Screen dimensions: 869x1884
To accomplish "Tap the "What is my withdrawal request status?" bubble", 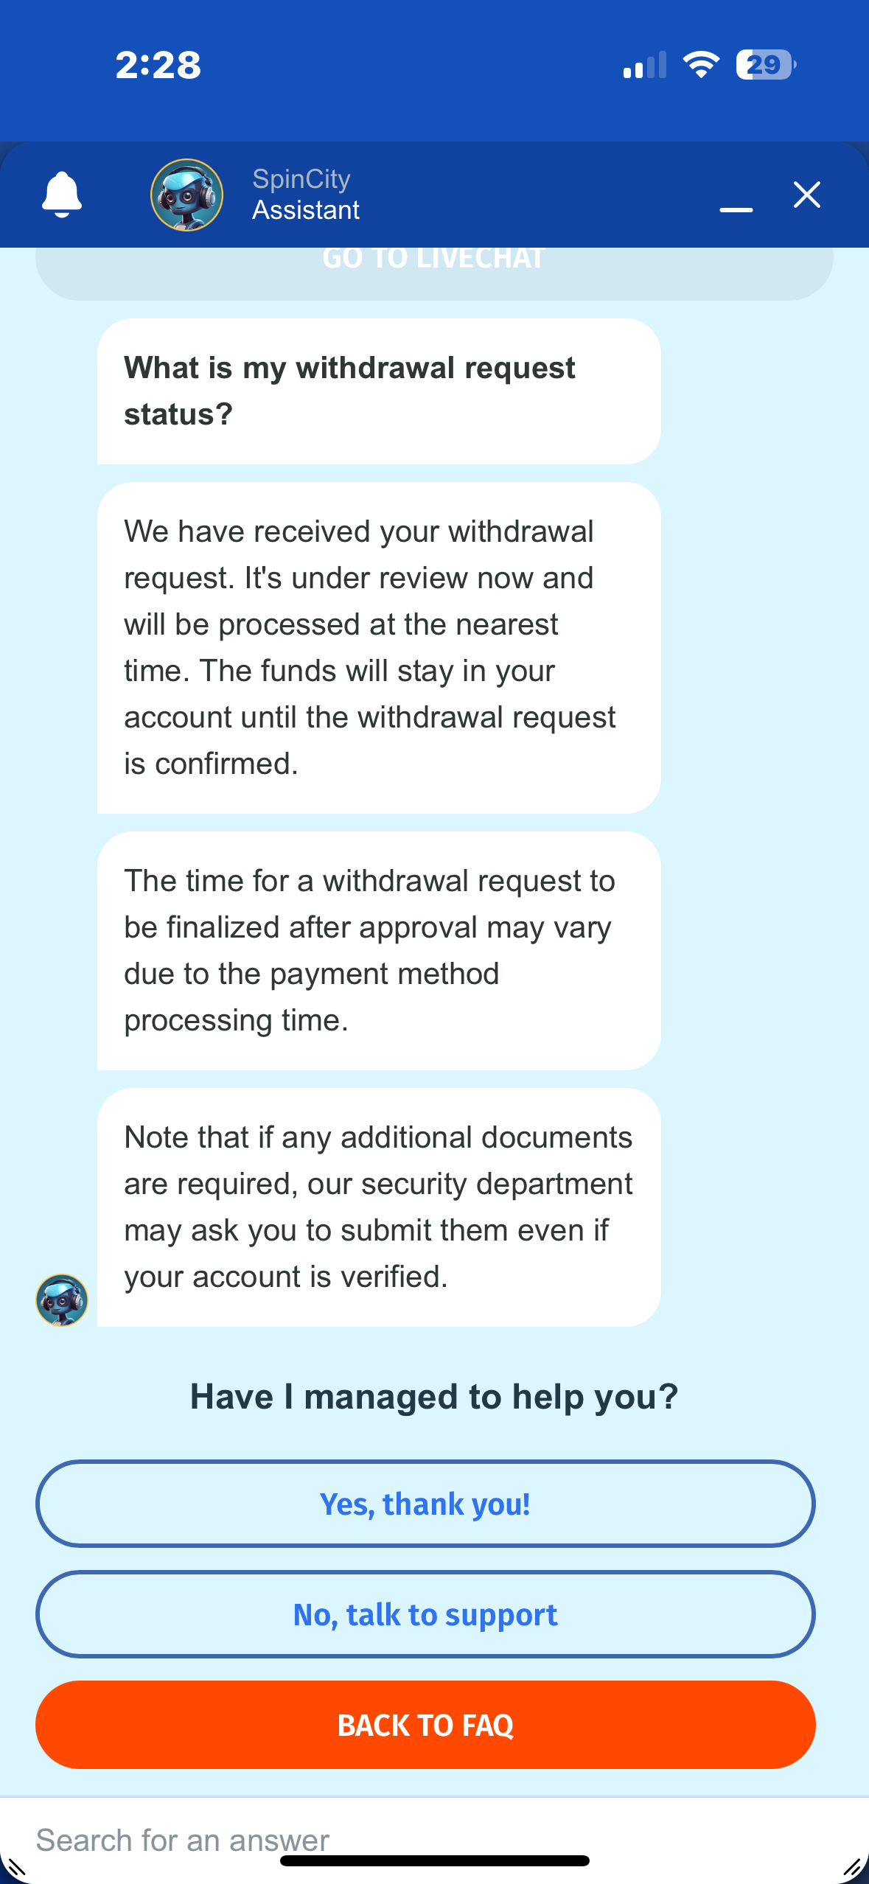I will coord(379,391).
